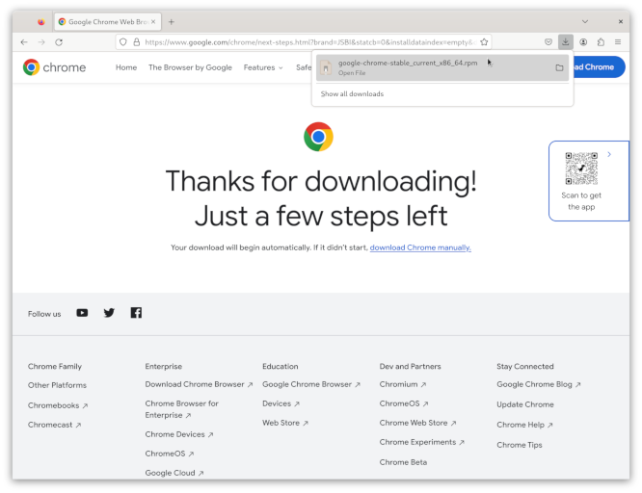The height and width of the screenshot is (493, 642).
Task: Show the rpm download in its folder
Action: click(x=559, y=67)
